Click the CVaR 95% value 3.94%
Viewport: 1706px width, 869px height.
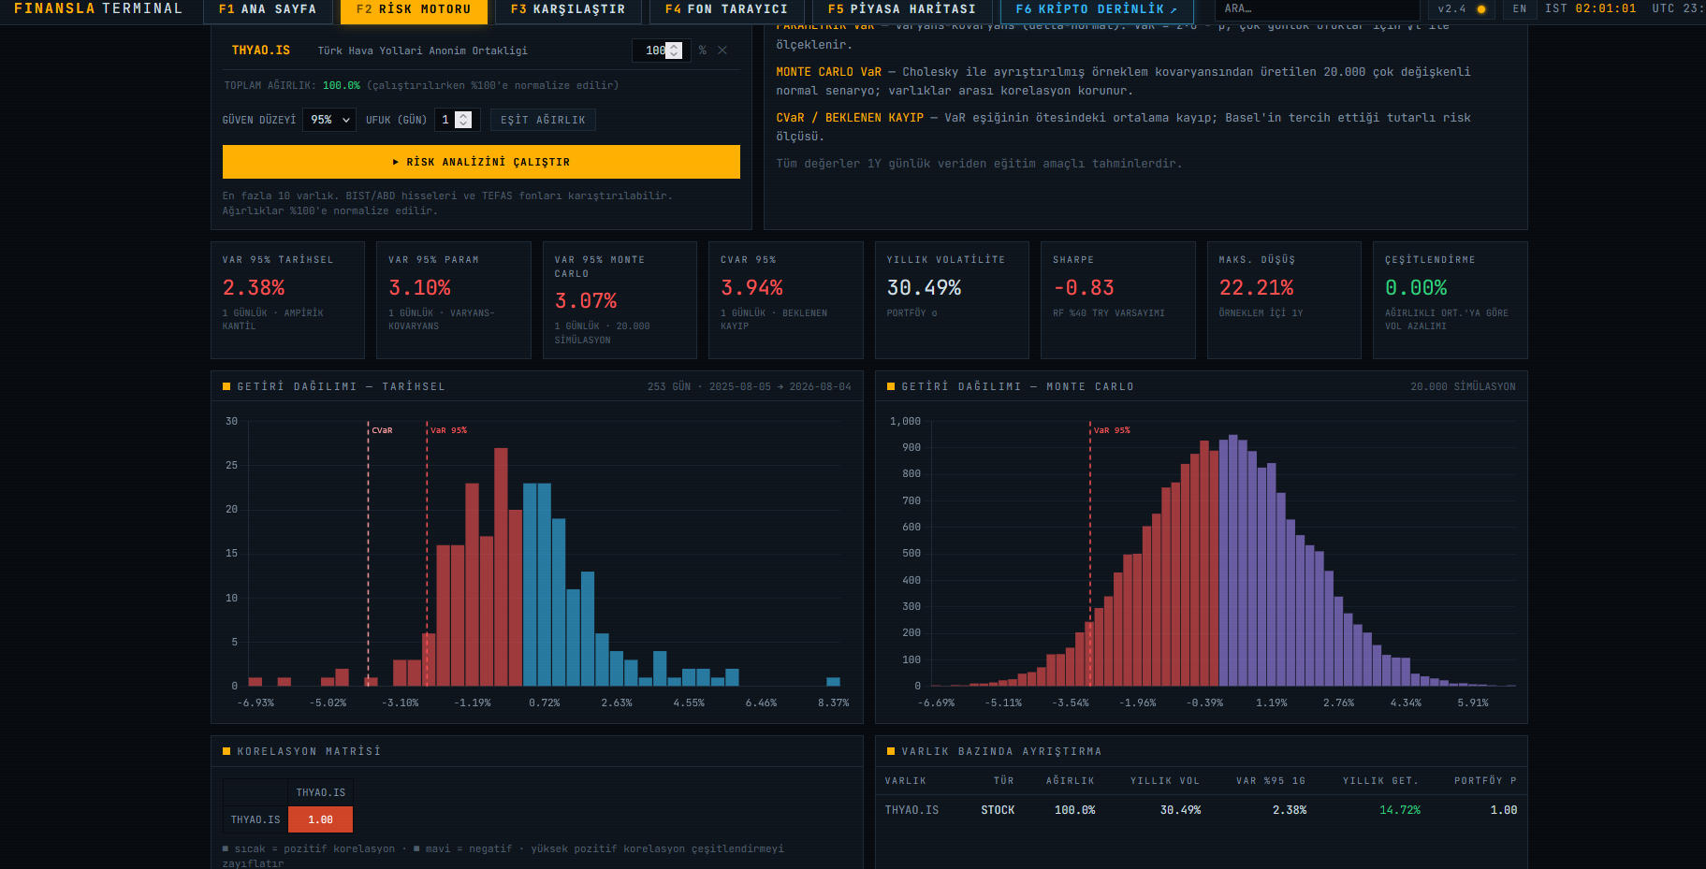point(751,288)
